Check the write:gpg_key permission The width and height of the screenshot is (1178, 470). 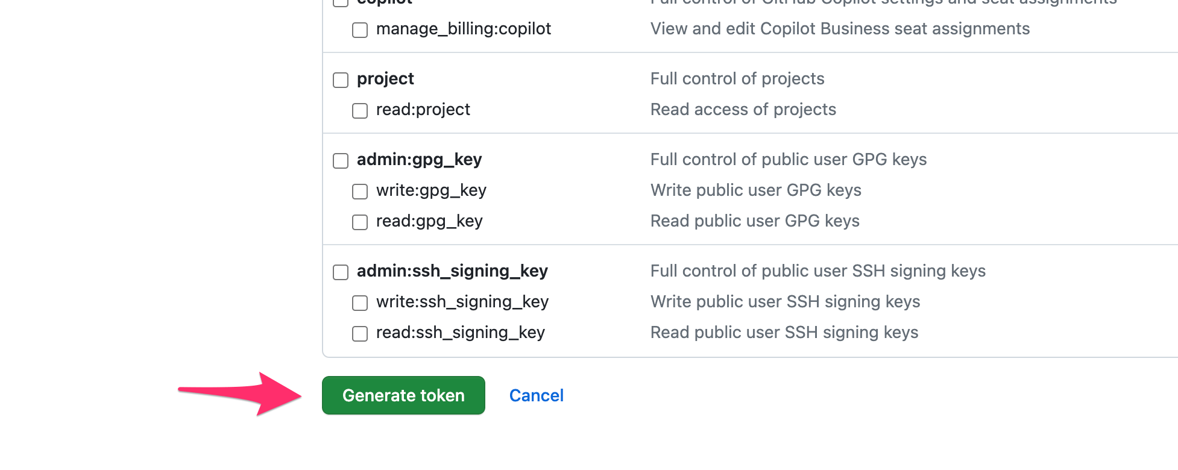pyautogui.click(x=360, y=192)
